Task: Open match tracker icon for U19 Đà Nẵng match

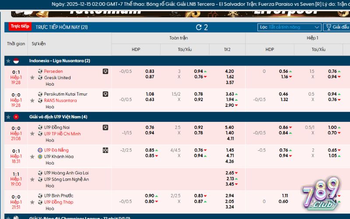Action: pos(105,150)
